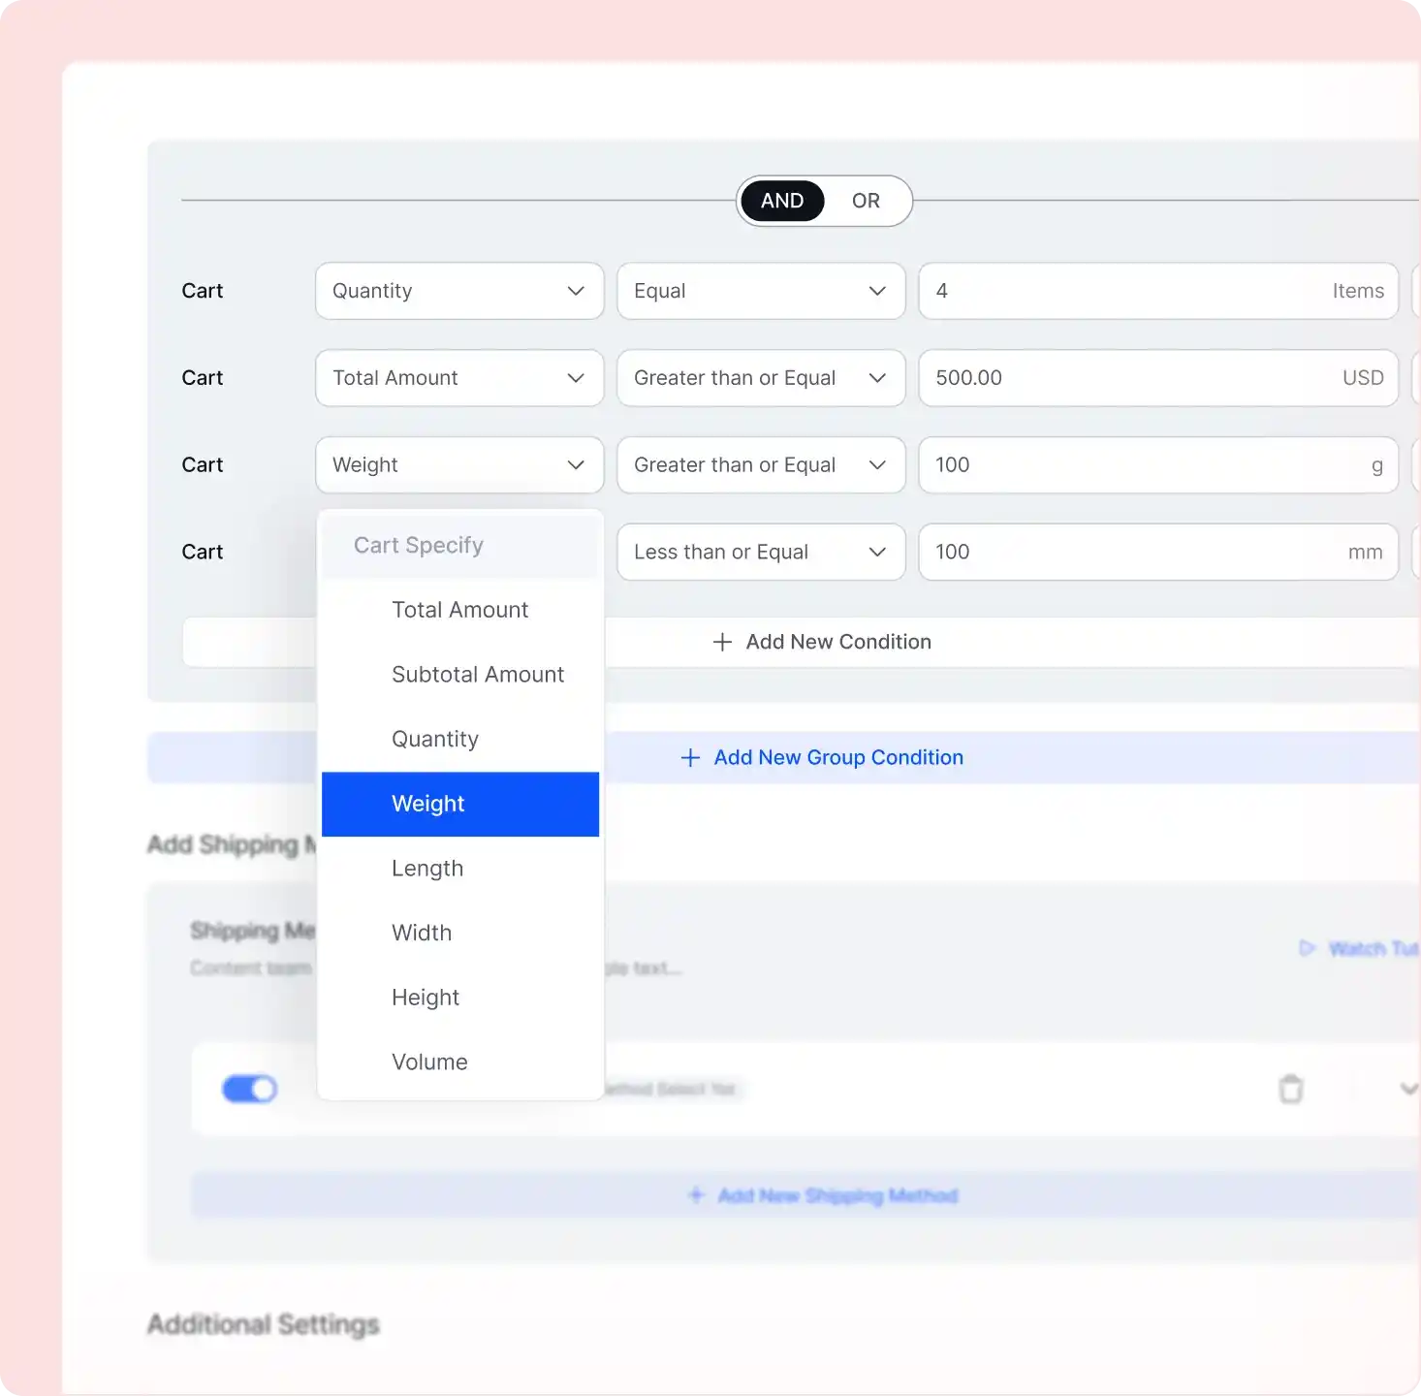Click the plus icon beside Add New Group Condition
Image resolution: width=1421 pixels, height=1396 pixels.
[x=690, y=757]
